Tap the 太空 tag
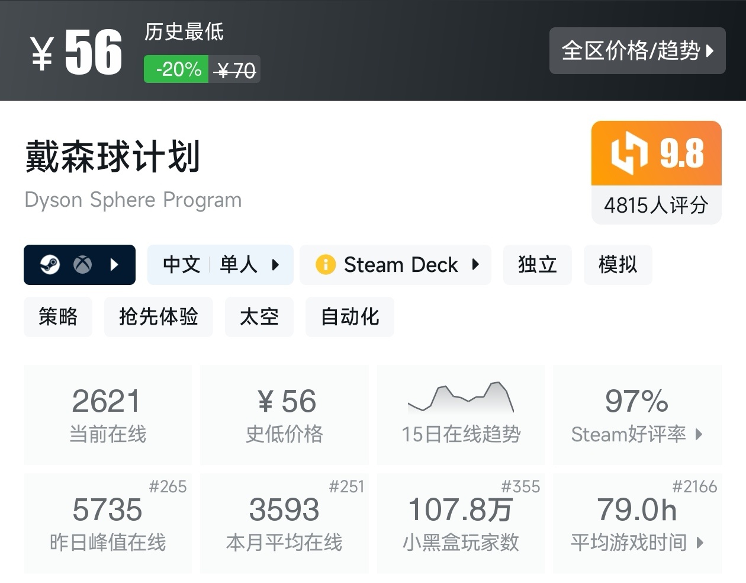The image size is (746, 583). coord(259,317)
